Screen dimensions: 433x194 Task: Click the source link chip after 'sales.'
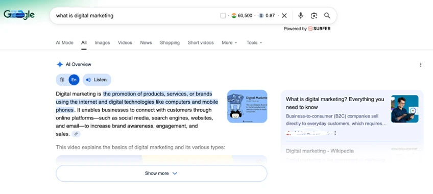tap(76, 134)
